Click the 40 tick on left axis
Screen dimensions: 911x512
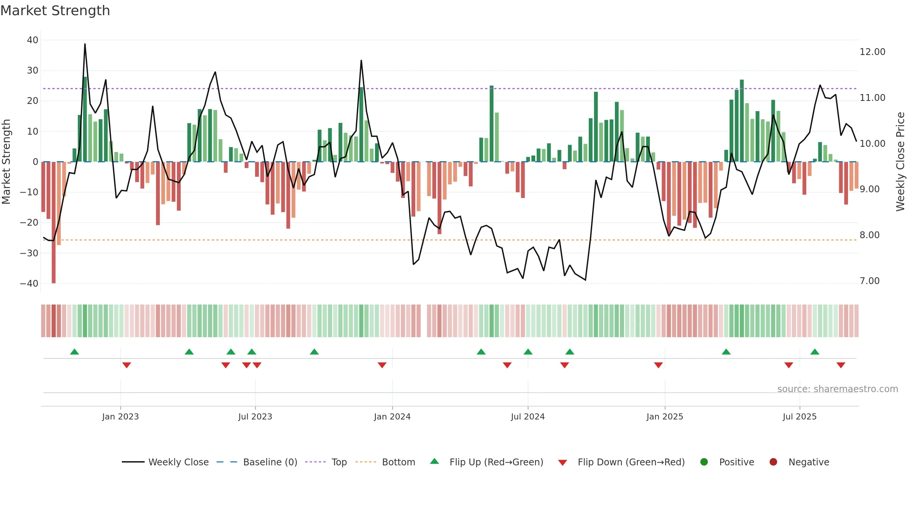point(33,40)
